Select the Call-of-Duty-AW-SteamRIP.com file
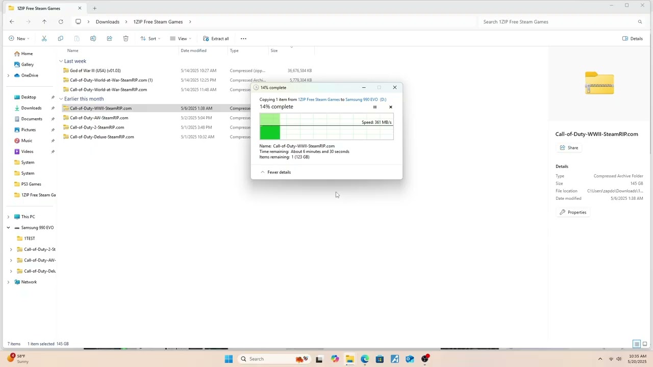The image size is (653, 367). [x=99, y=118]
